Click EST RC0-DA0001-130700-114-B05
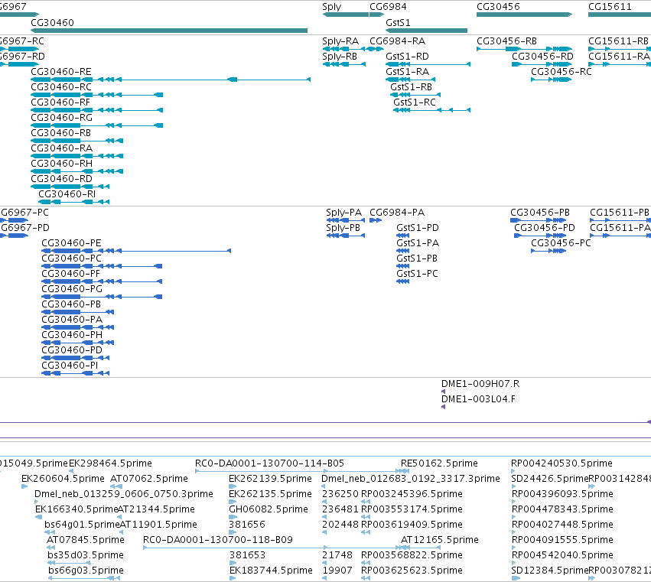This screenshot has height=582, width=651. pos(270,463)
